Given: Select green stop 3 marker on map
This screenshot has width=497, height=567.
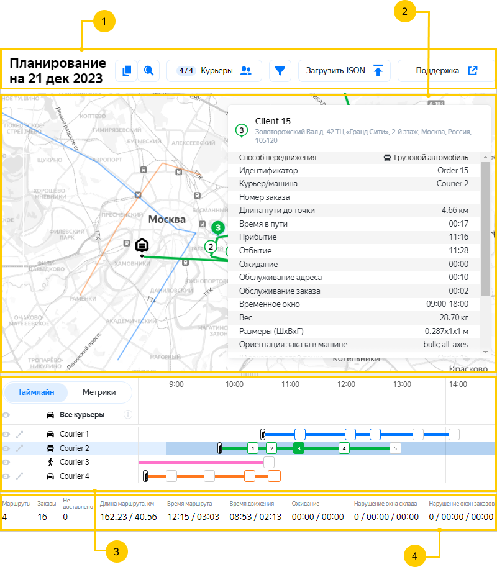Looking at the screenshot, I should (x=217, y=228).
